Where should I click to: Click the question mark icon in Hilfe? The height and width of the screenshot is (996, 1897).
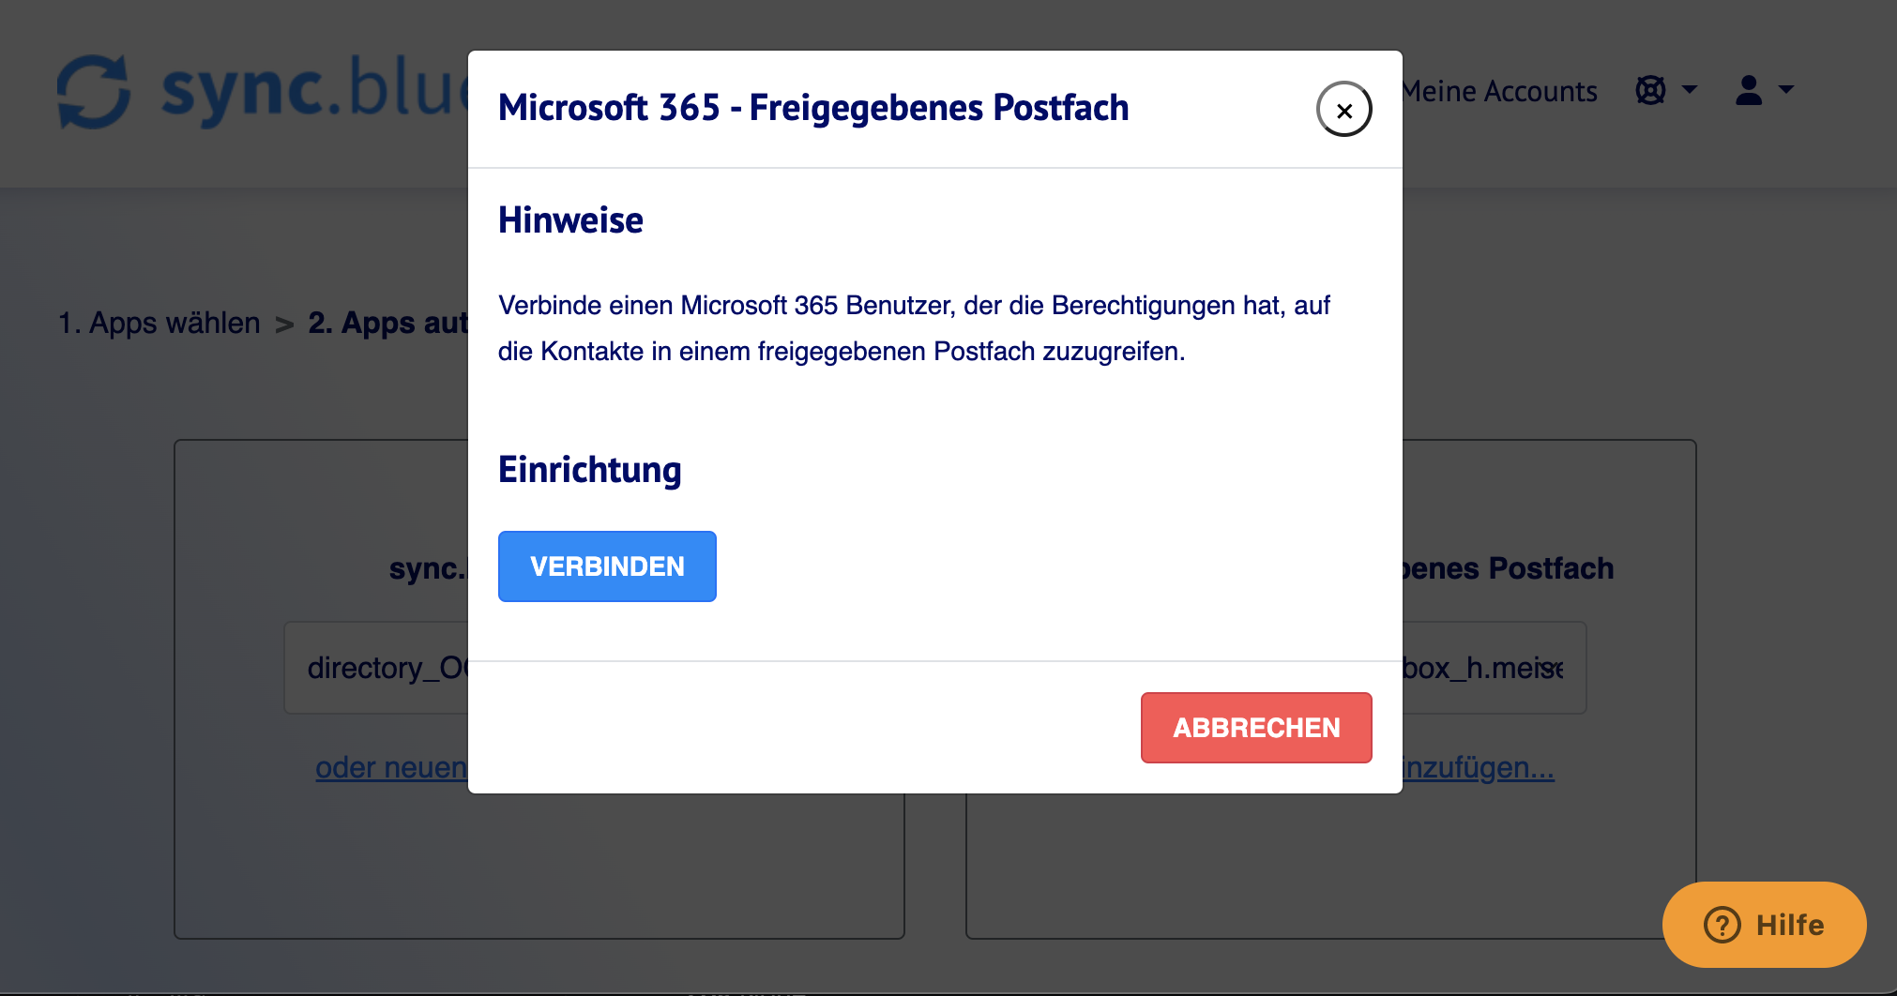[x=1722, y=925]
